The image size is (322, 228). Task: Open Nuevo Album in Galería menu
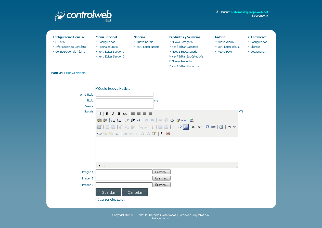pos(225,42)
